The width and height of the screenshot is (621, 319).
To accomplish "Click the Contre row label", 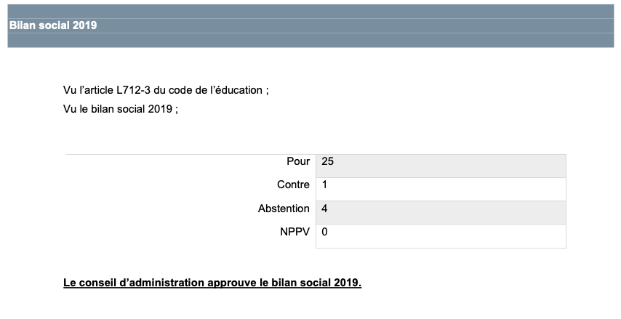I will [293, 185].
